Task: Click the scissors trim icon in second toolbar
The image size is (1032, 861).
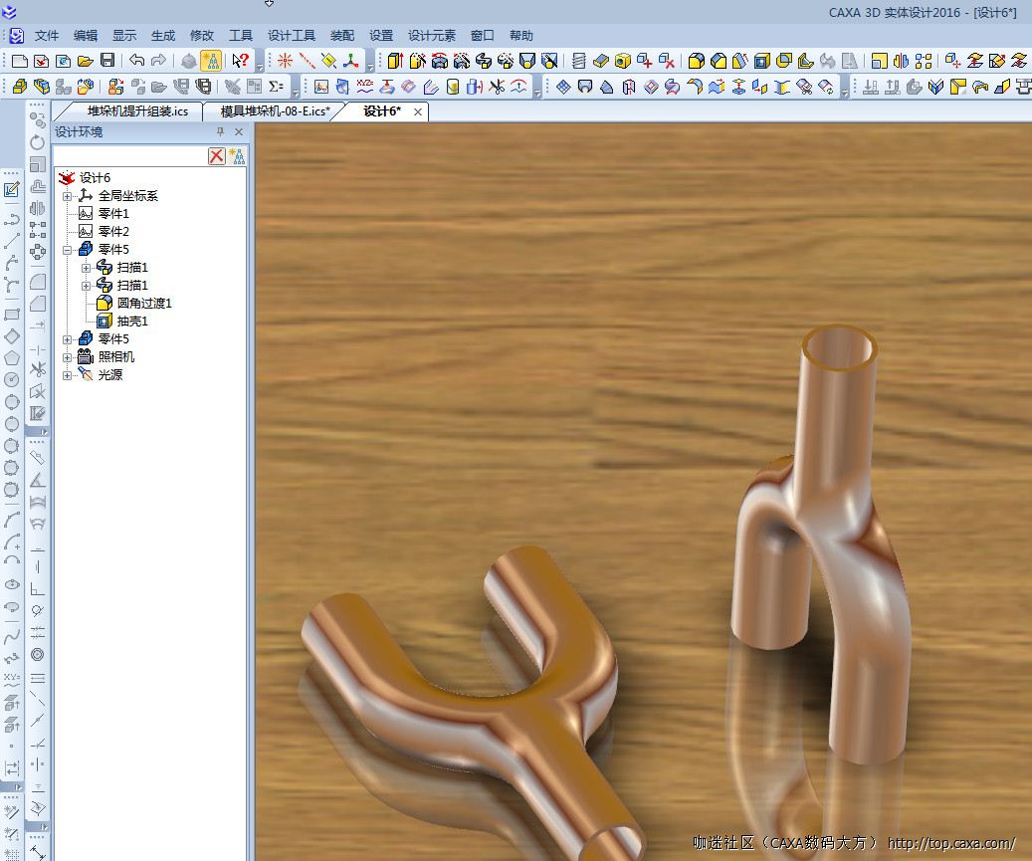Action: (497, 87)
